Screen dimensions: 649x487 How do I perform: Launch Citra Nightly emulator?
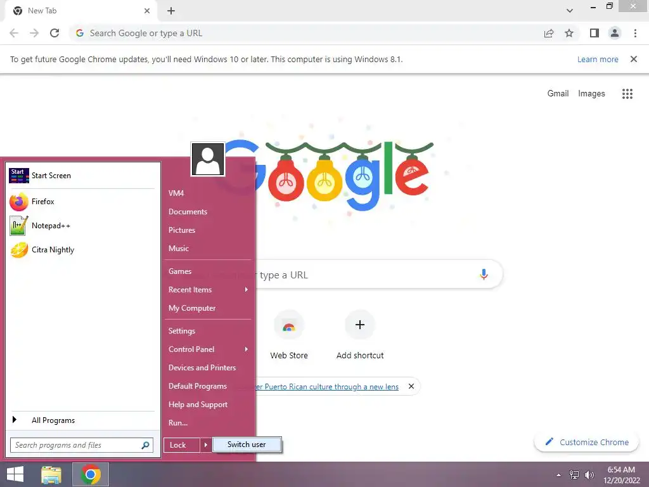coord(82,250)
